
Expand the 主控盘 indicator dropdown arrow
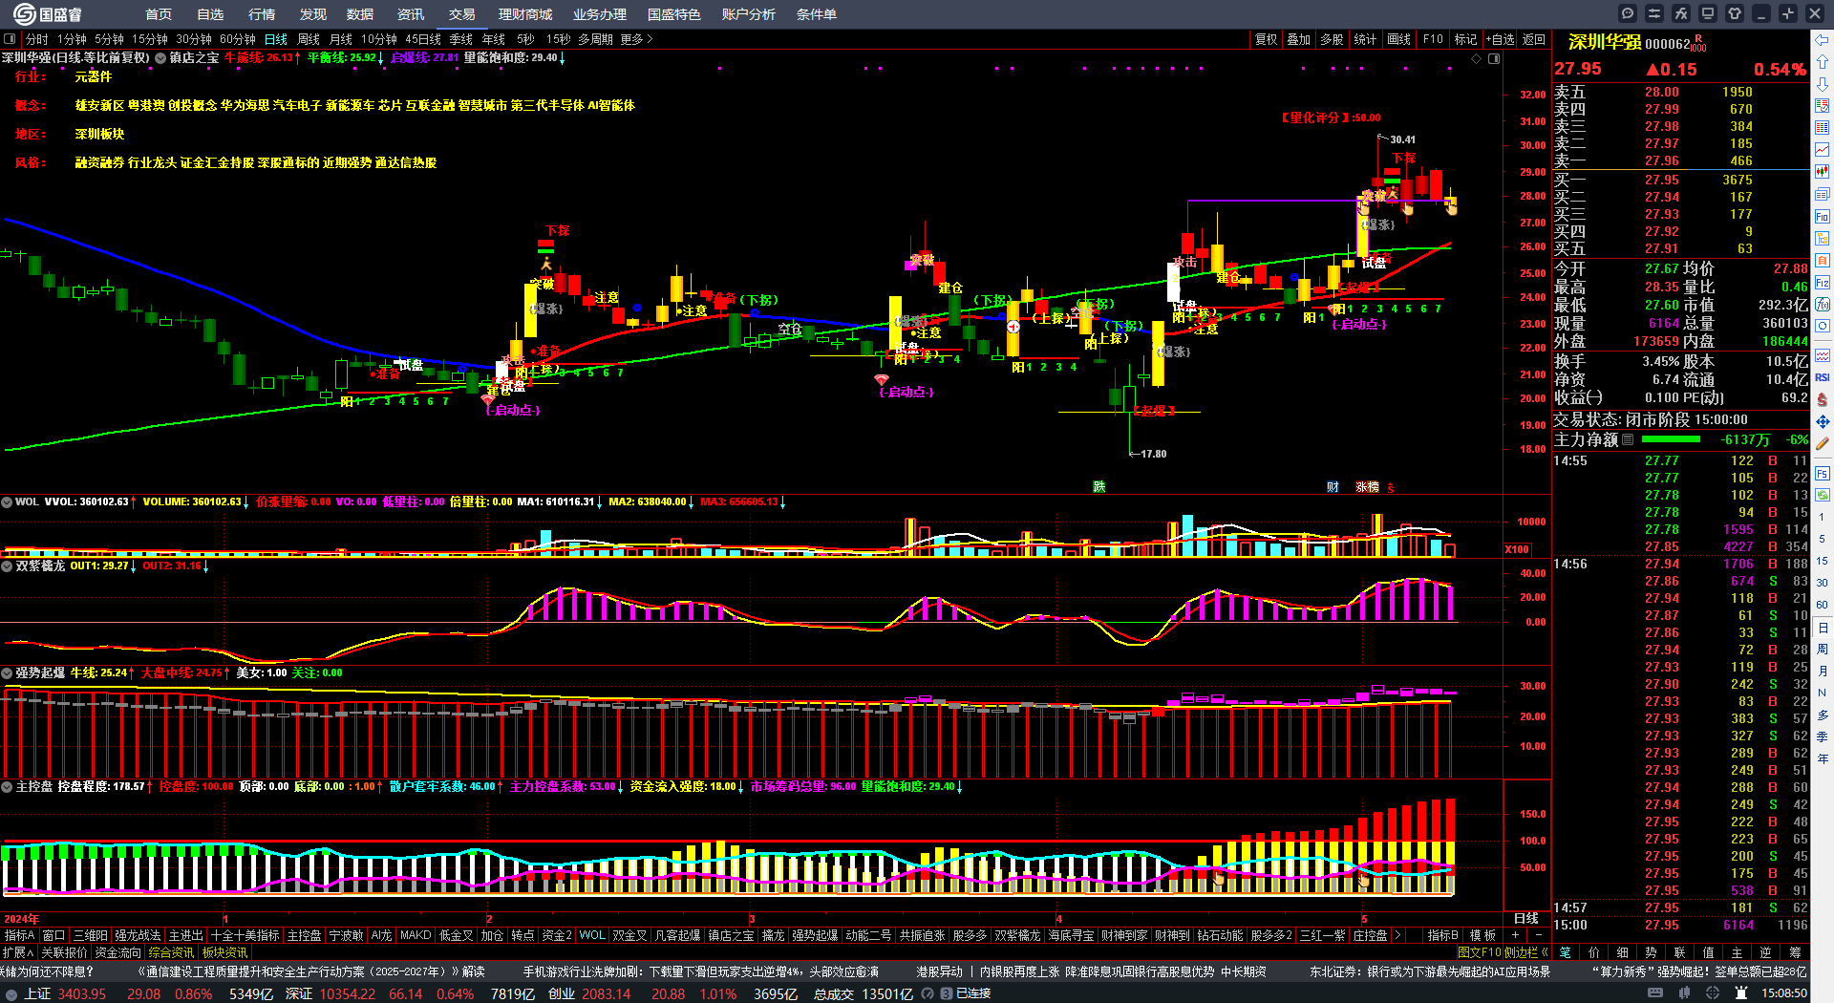tap(7, 786)
